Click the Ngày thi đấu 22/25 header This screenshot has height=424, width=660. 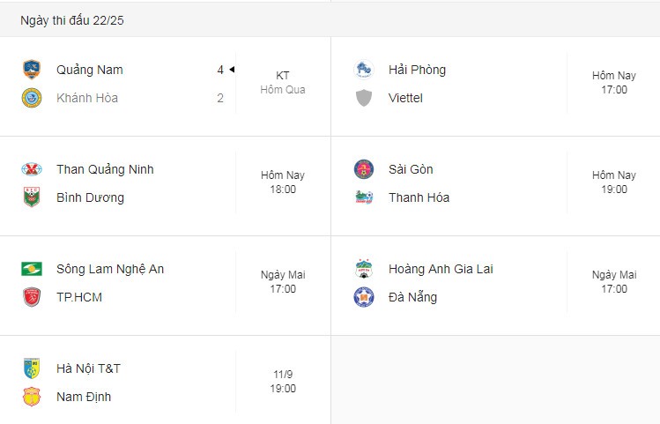click(x=72, y=20)
